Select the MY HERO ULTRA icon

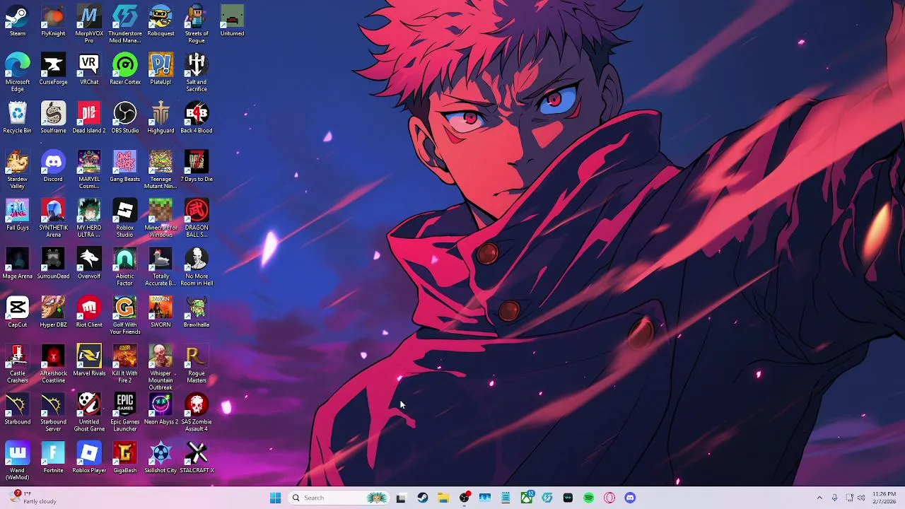tap(89, 218)
